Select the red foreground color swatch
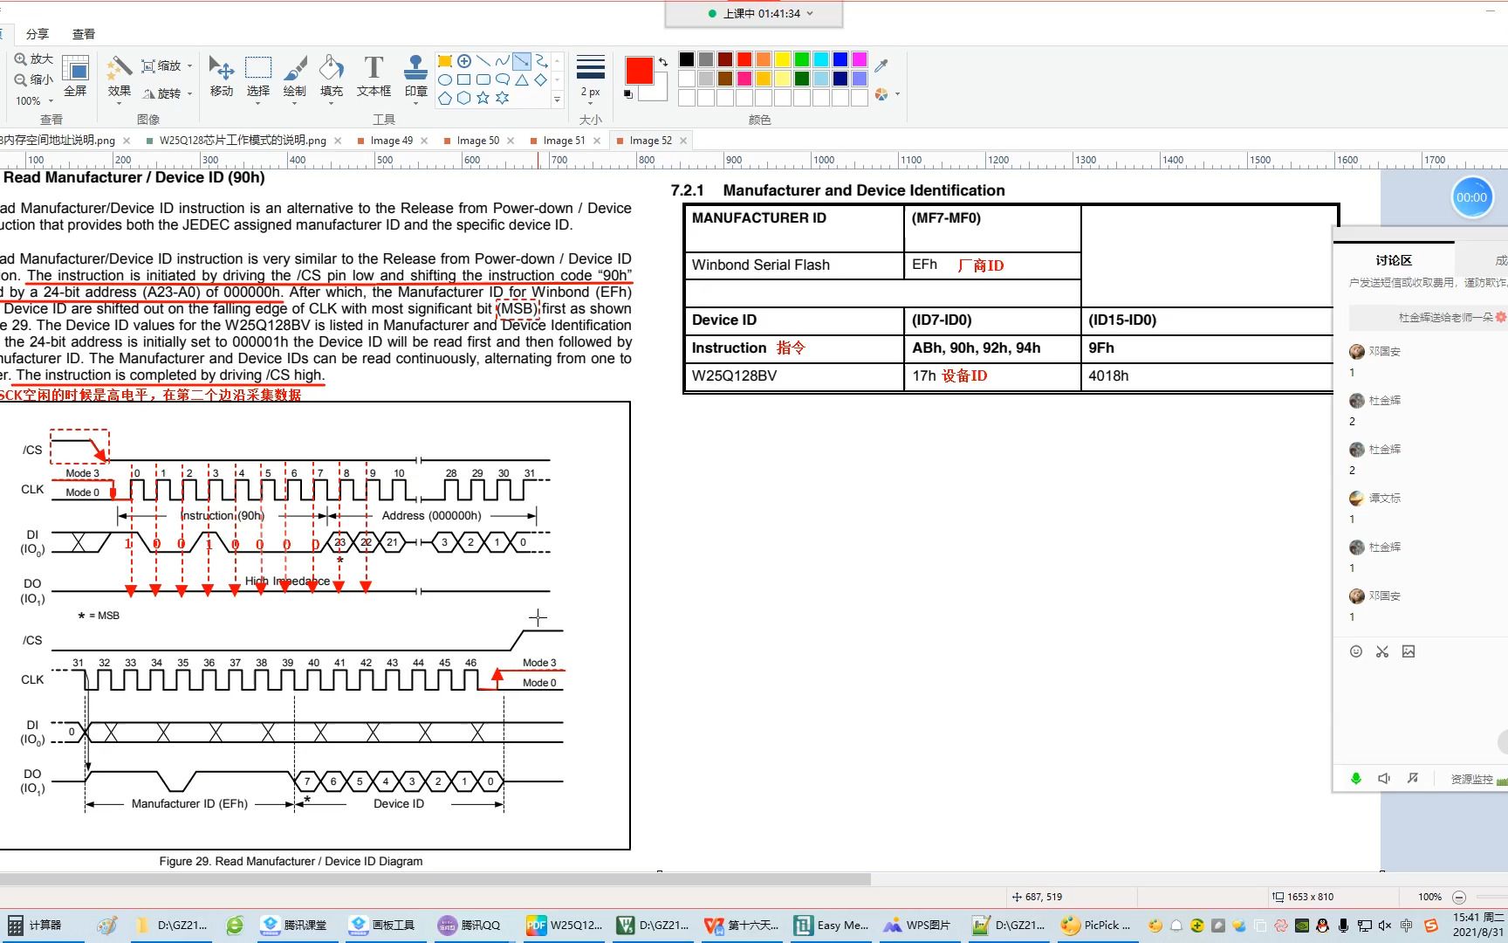Viewport: 1508px width, 943px height. point(639,71)
